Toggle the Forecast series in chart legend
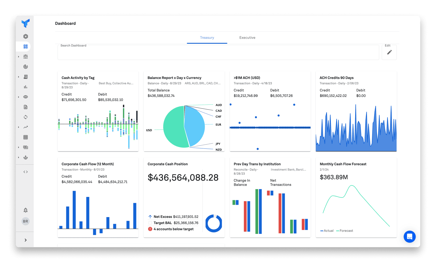Screen dimensions: 436x263 point(345,231)
